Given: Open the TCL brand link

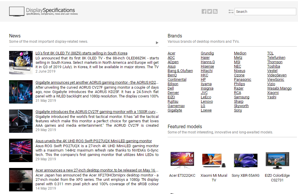Looking at the screenshot, I should (270, 53).
